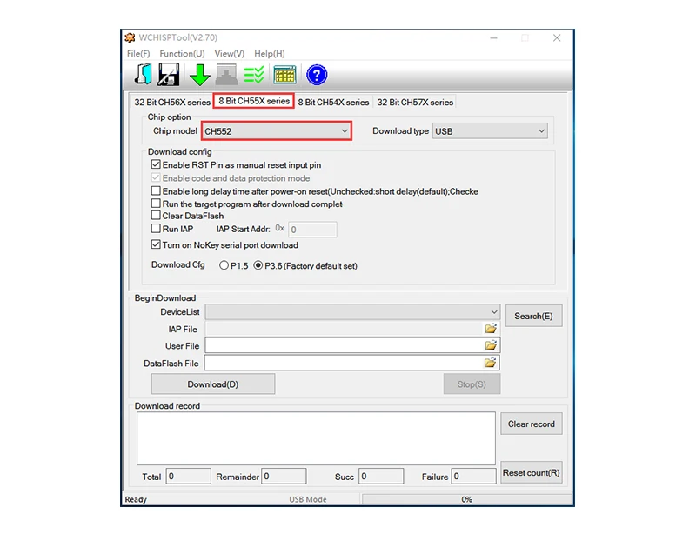Browse for User File with folder icon
Screen dimensions: 696x534
pos(491,345)
